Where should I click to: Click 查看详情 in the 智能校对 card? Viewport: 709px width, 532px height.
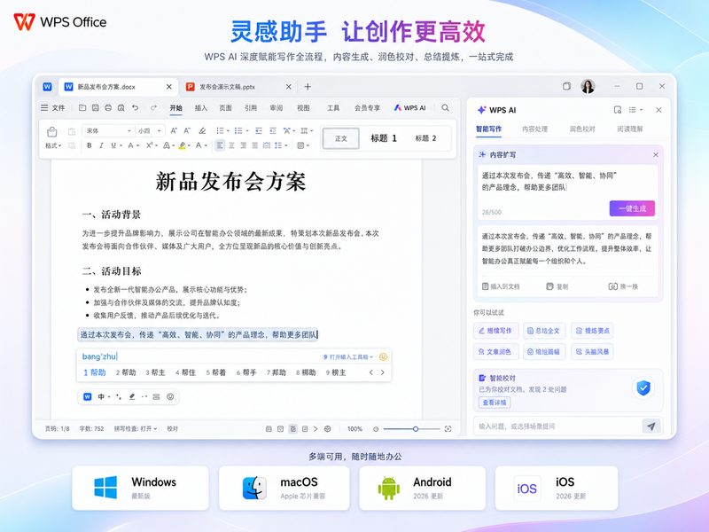(495, 403)
